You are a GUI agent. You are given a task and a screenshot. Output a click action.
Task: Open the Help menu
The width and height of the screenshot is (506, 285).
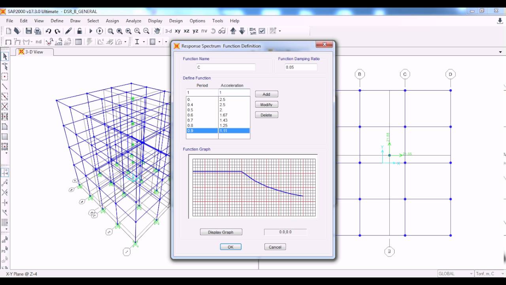pos(234,21)
